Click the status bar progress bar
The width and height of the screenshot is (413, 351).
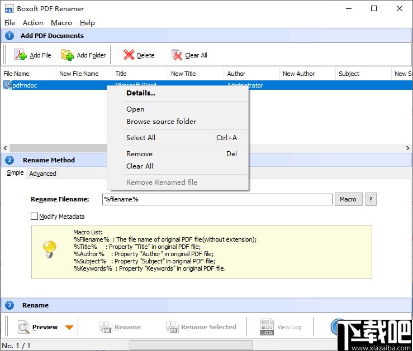point(191,345)
